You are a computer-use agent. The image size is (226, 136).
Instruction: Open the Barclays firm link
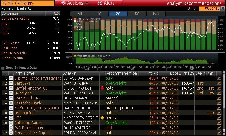click(x=22, y=83)
